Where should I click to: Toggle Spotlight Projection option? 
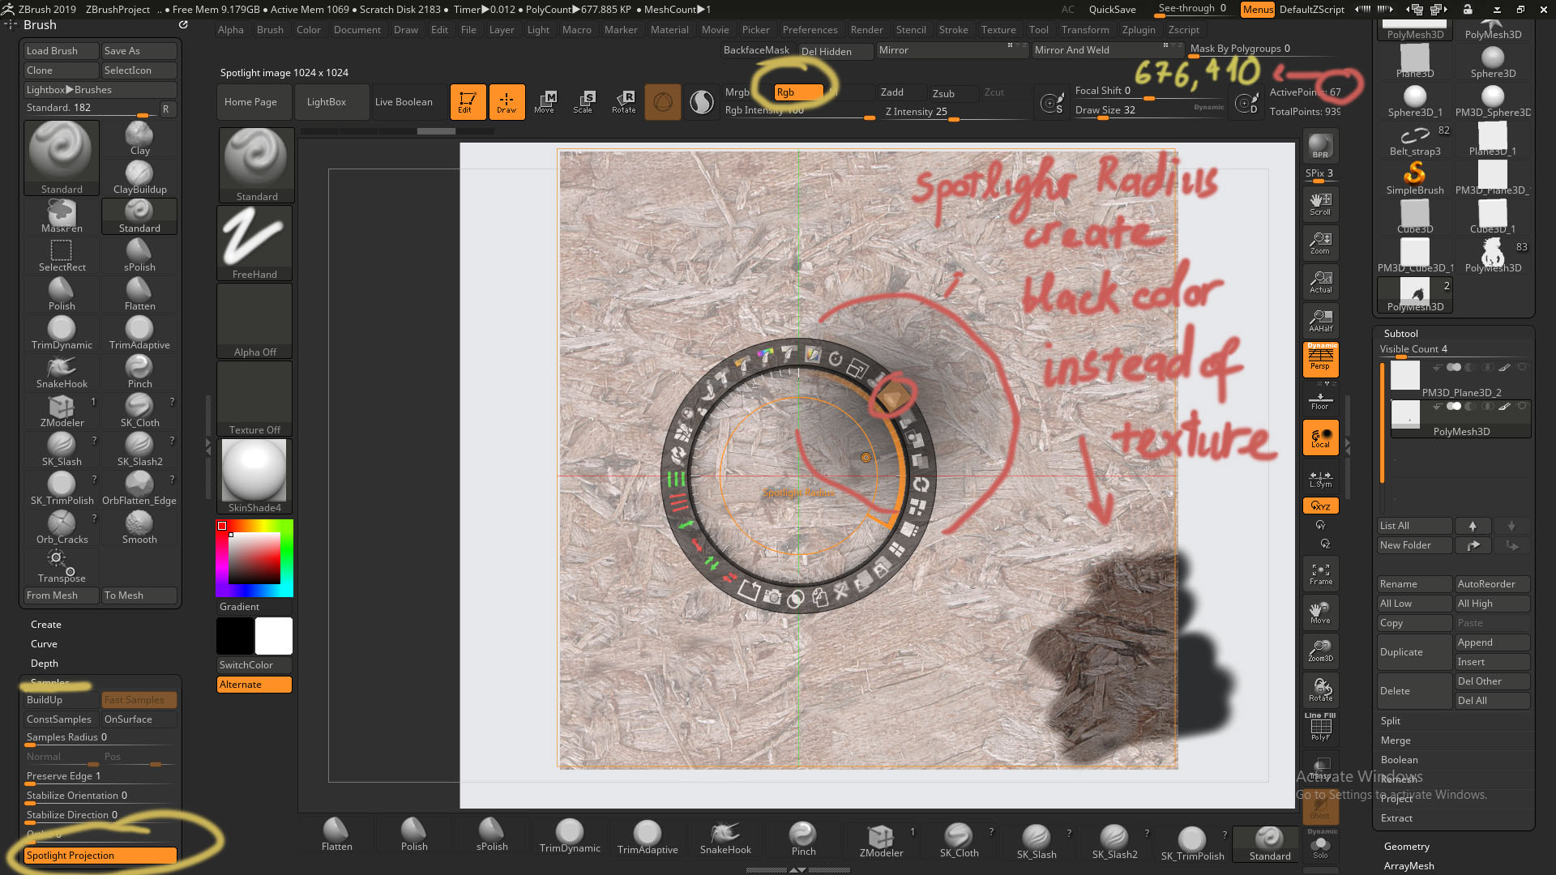(x=100, y=856)
